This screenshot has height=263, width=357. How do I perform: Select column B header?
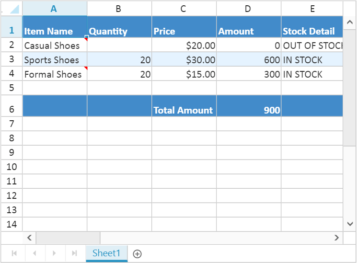(x=119, y=9)
